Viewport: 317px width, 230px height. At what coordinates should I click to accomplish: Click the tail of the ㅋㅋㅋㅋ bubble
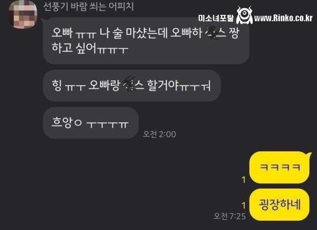point(309,155)
